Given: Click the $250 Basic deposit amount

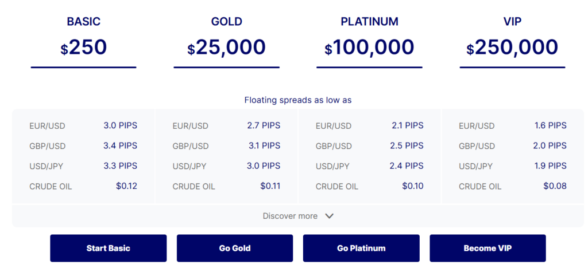Looking at the screenshot, I should pyautogui.click(x=84, y=48).
